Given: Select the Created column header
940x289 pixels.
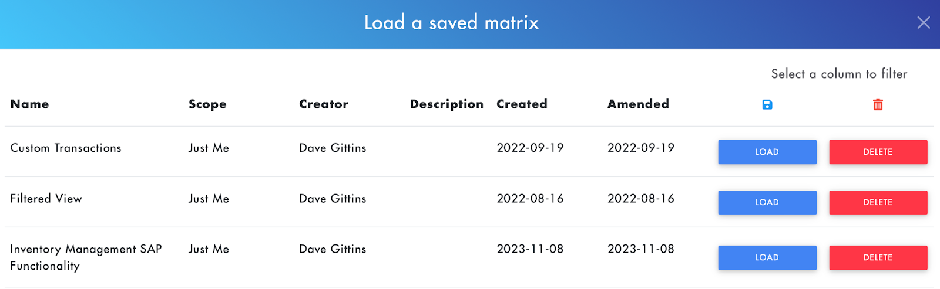Looking at the screenshot, I should (x=522, y=104).
